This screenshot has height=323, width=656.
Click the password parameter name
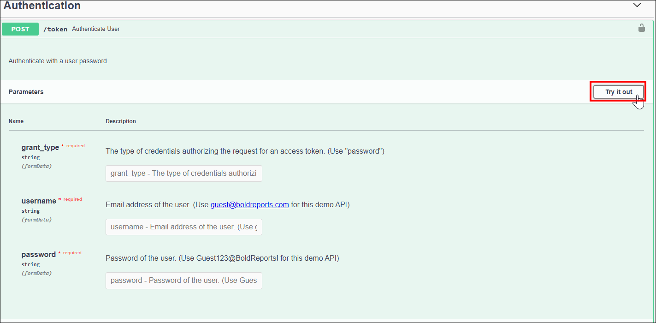coord(38,255)
